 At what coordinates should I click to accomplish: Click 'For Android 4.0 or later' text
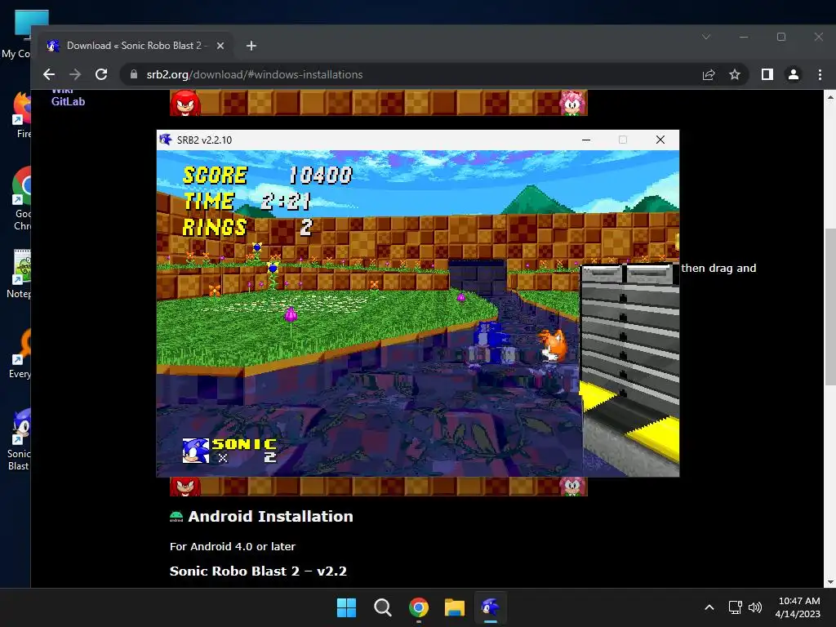[x=233, y=546]
